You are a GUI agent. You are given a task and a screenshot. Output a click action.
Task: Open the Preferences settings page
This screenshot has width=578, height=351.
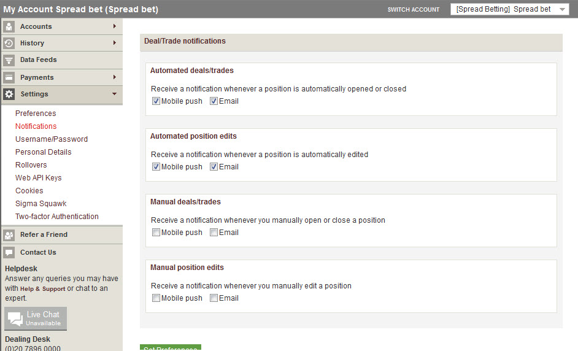point(36,114)
